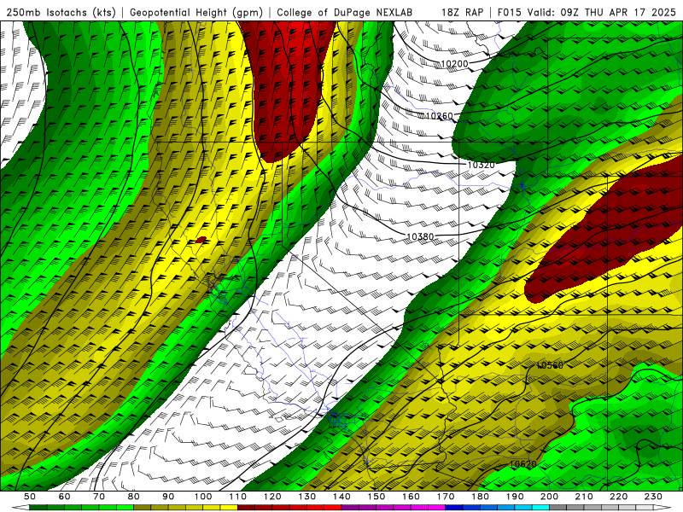Image resolution: width=683 pixels, height=512 pixels.
Task: Click the 220 value on the color scale
Action: click(620, 497)
